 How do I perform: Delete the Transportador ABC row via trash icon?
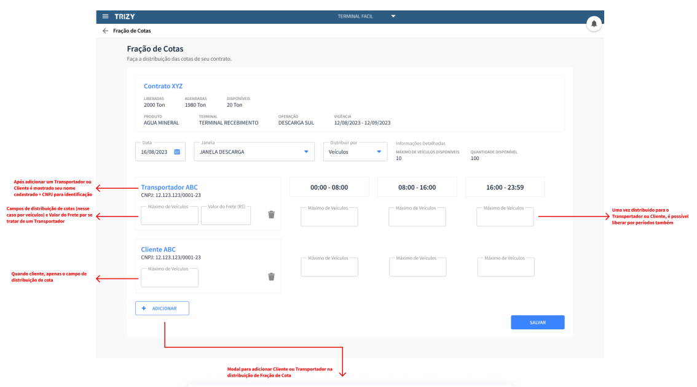271,215
